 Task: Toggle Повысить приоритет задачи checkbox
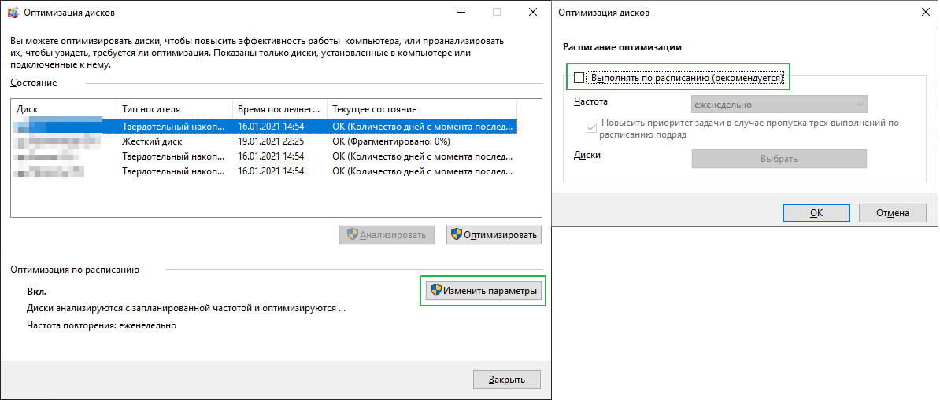tap(592, 128)
